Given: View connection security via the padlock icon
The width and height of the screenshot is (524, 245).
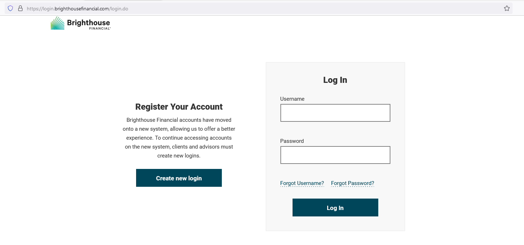Looking at the screenshot, I should tap(20, 8).
